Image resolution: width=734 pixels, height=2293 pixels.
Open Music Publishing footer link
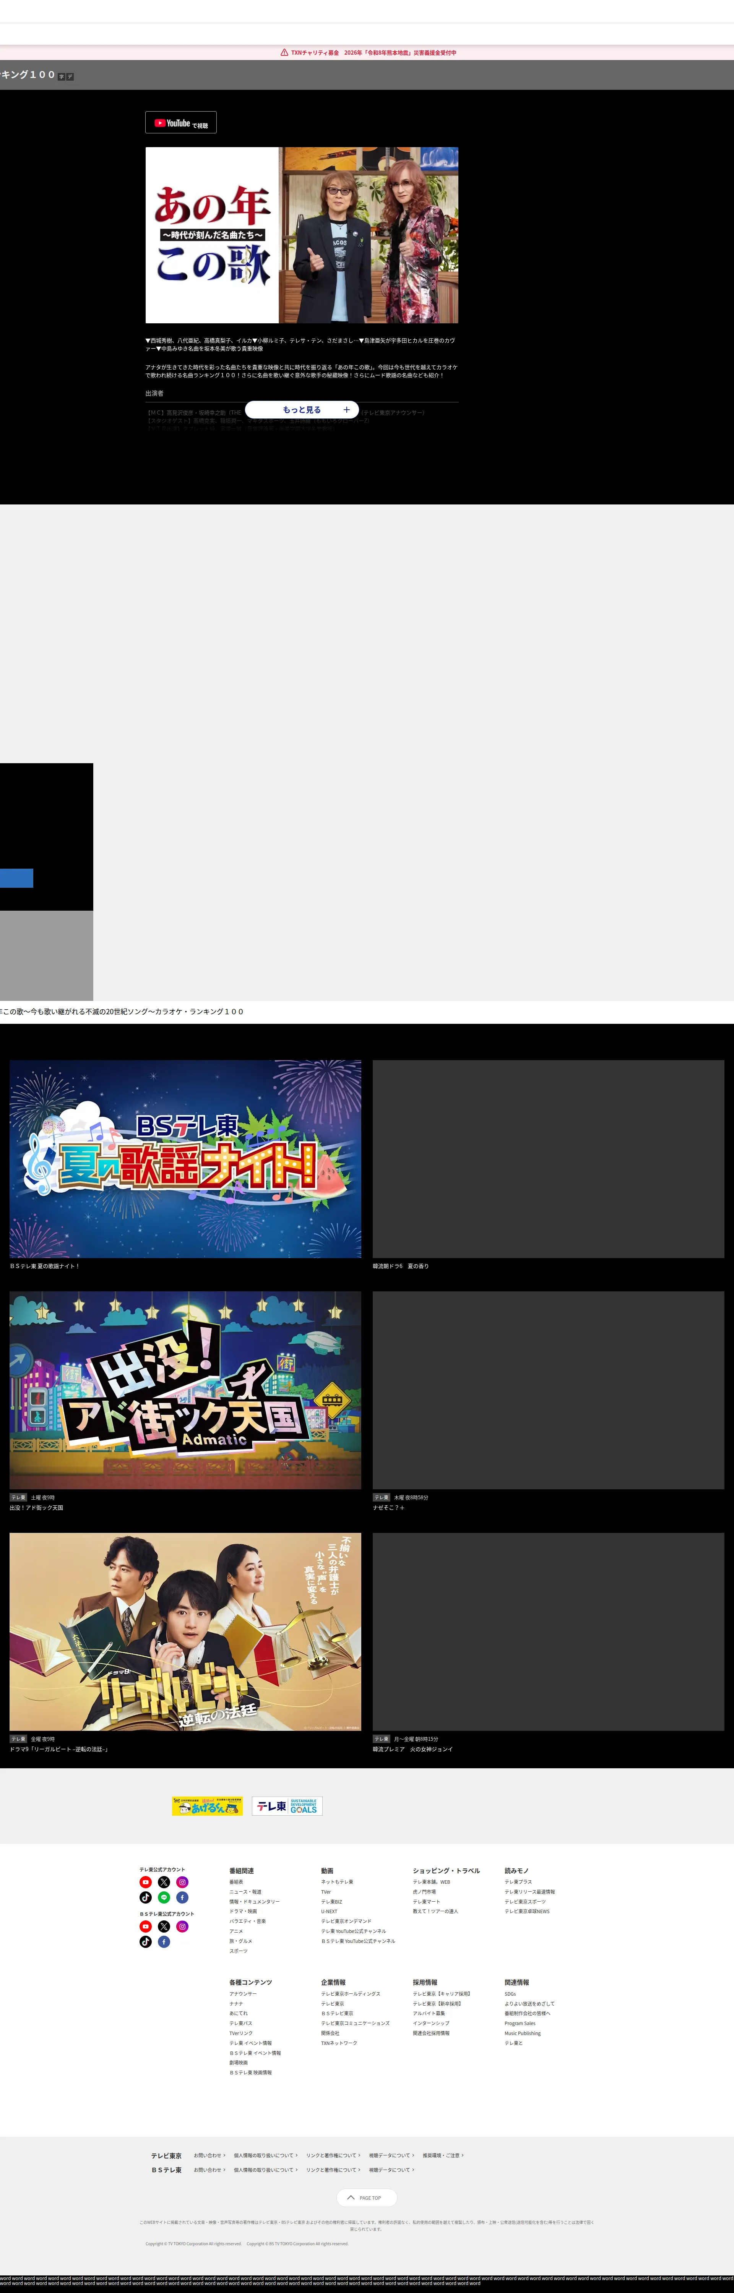(x=523, y=2033)
